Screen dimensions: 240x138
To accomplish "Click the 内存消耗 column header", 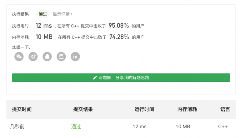I will pyautogui.click(x=187, y=109).
